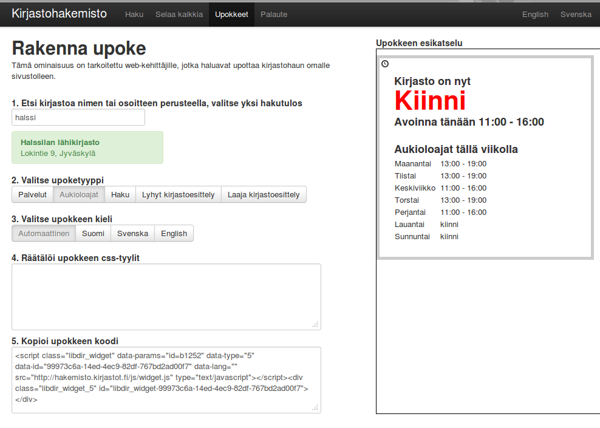Viewport: 600px width, 428px height.
Task: Click the 'Aukioloajat tällä viikolla' heading
Action: (456, 149)
